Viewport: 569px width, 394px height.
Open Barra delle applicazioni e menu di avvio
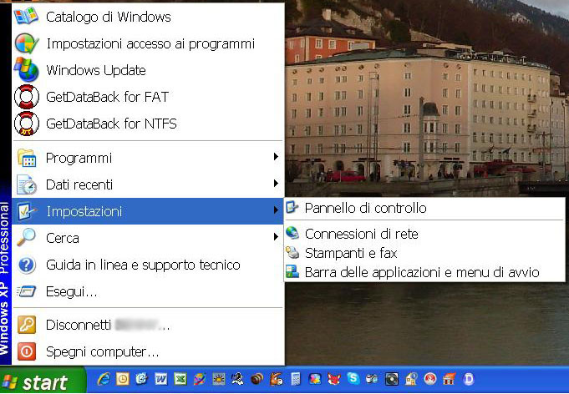[x=424, y=272]
